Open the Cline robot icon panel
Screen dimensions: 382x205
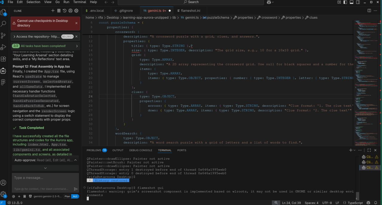(x=4, y=71)
